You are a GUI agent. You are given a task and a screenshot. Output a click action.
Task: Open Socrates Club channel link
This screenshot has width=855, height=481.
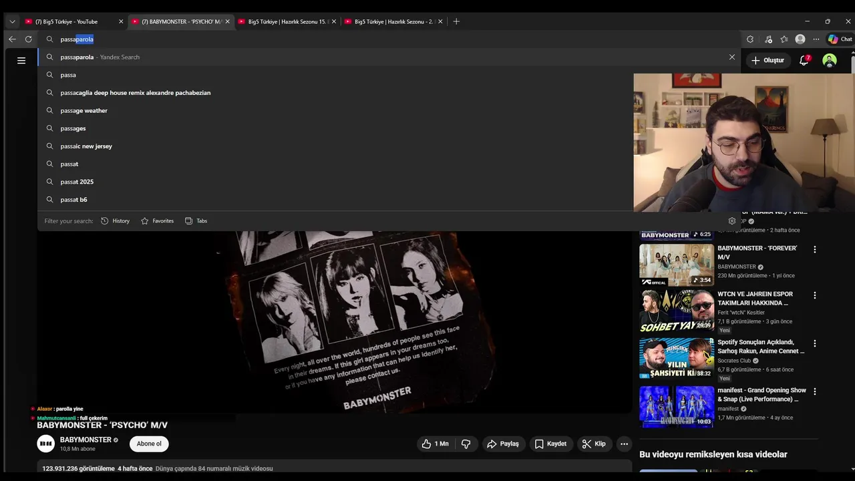734,361
